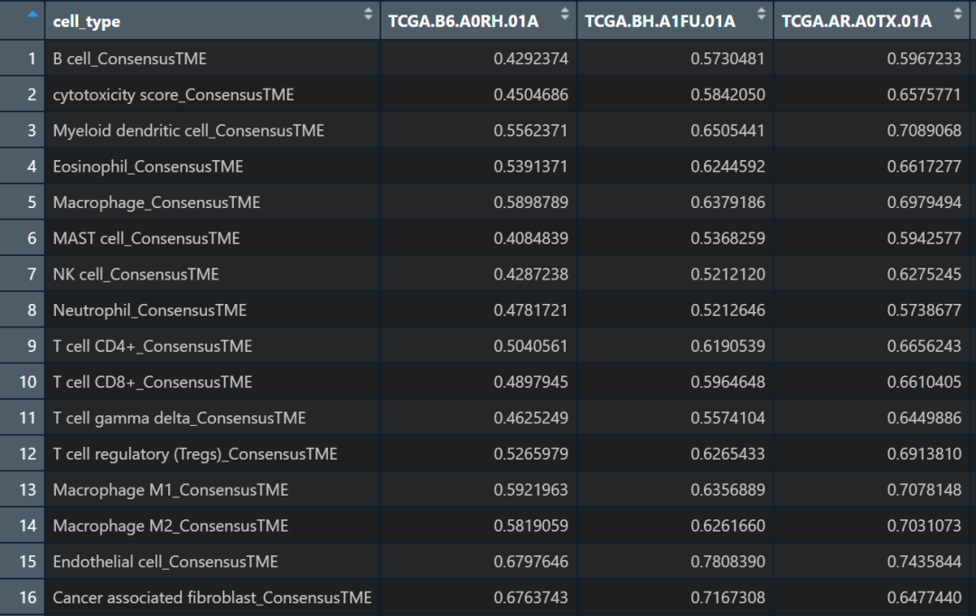The image size is (976, 616).
Task: Select value 0.6913810 for Tregs row
Action: (x=924, y=454)
